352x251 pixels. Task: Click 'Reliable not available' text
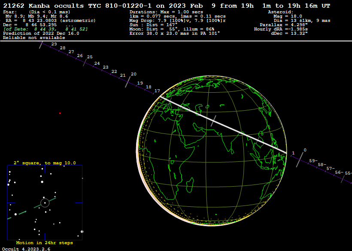[x=34, y=38]
